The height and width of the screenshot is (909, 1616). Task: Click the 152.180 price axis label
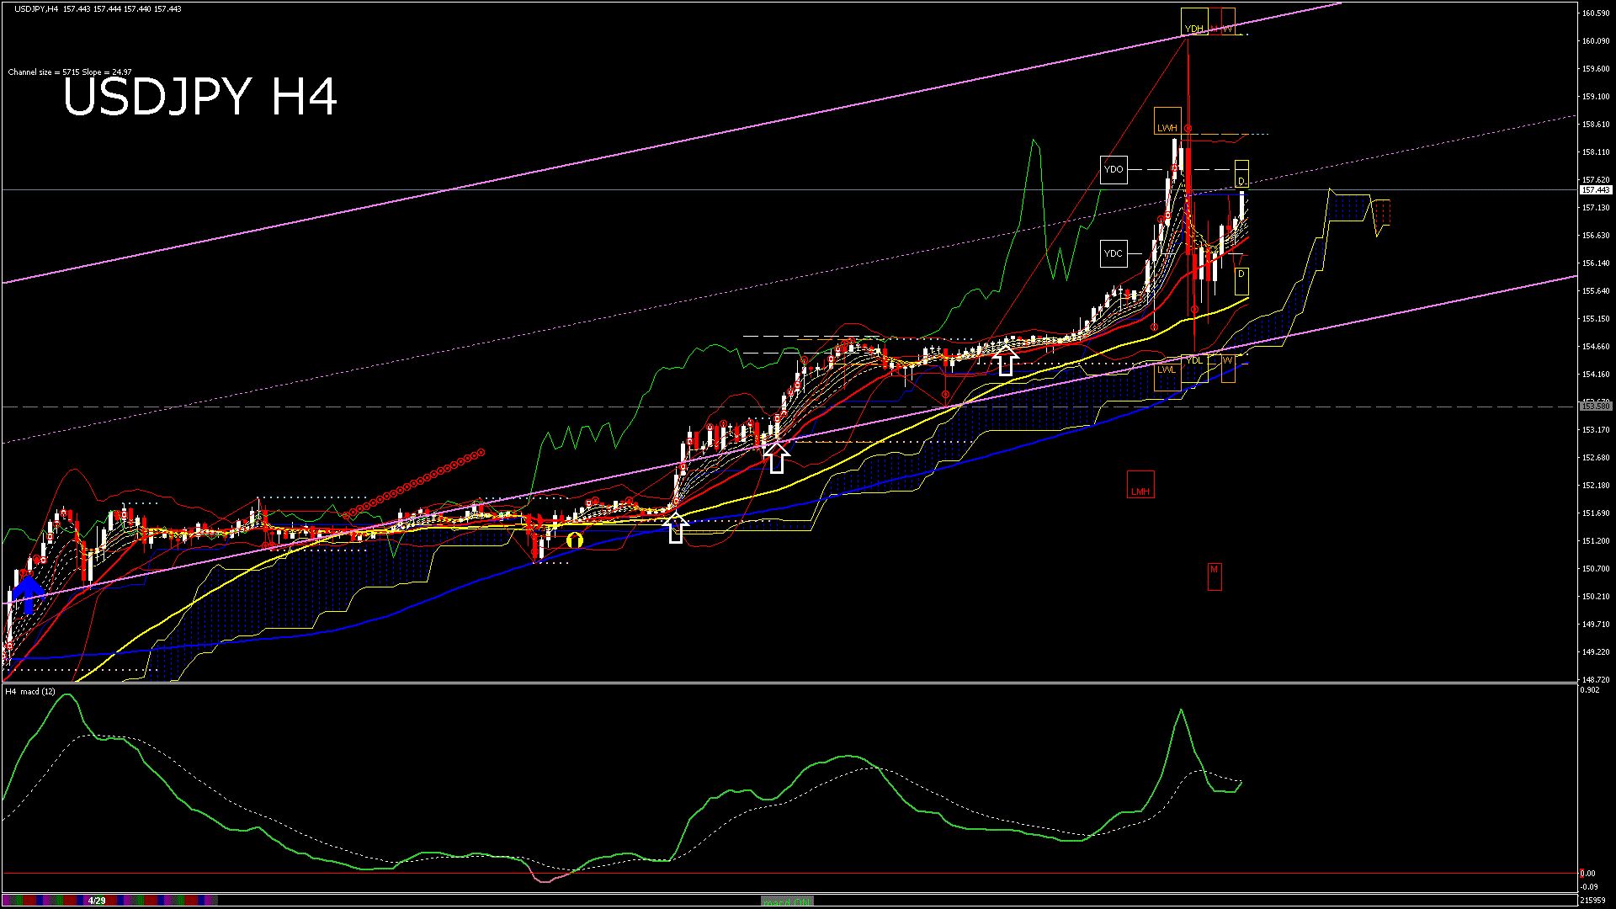tap(1597, 486)
